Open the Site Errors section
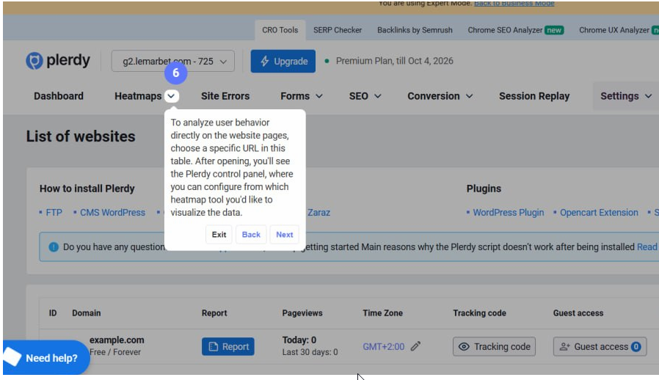 225,96
